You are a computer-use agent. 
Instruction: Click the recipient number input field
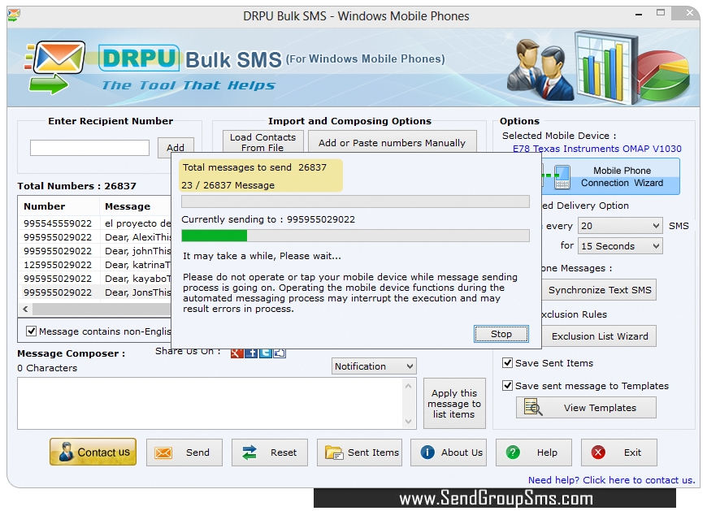coord(89,148)
